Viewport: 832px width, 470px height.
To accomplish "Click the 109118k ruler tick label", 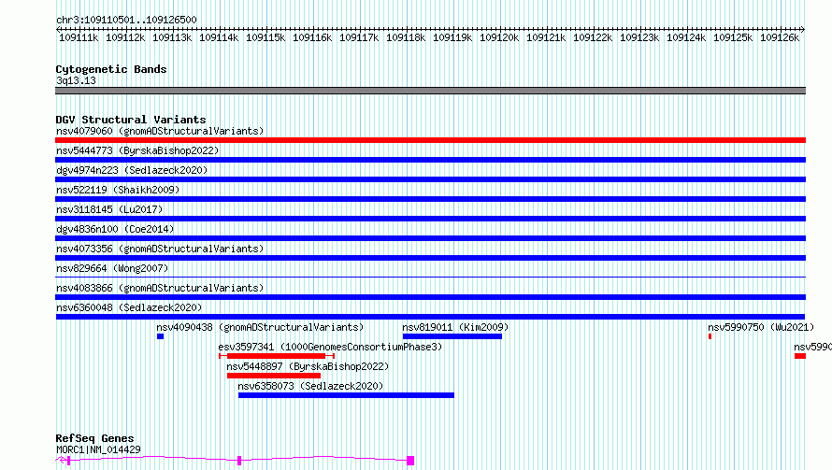I will coord(406,37).
